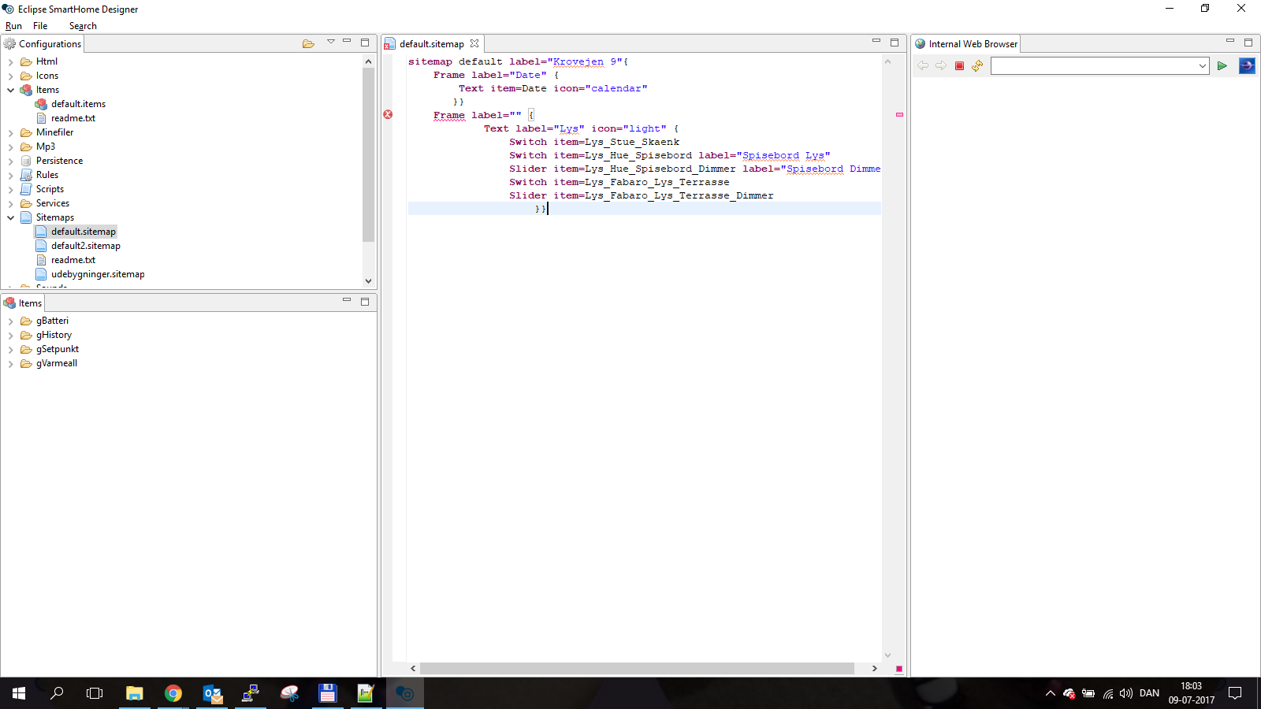Click the green Go to URL arrow
Viewport: 1261px width, 709px height.
tap(1222, 66)
